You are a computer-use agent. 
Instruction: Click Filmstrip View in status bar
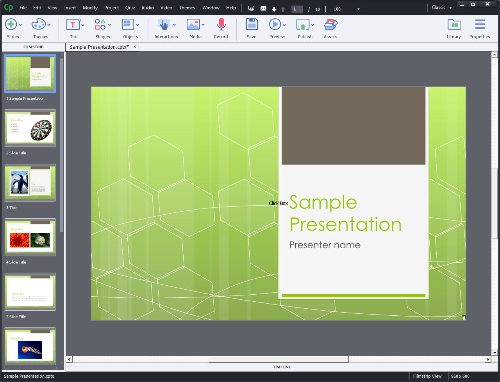427,376
